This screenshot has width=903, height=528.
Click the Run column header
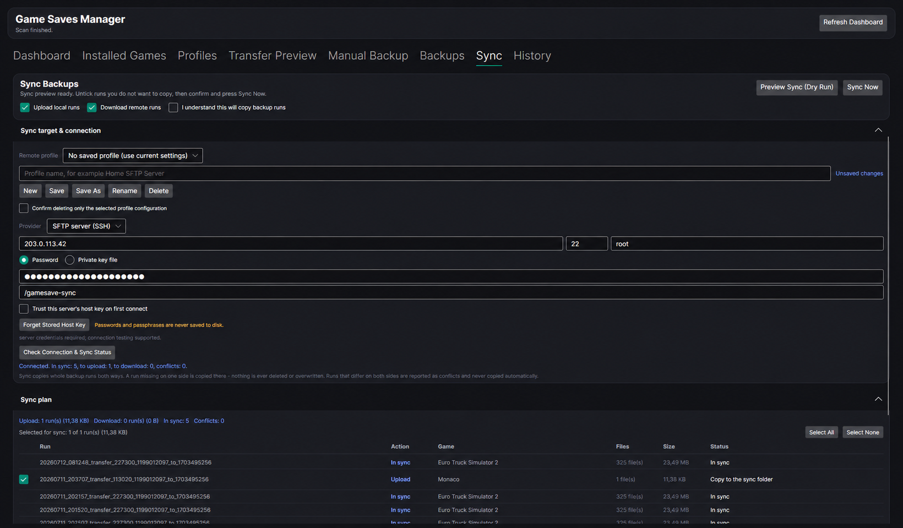[45, 447]
